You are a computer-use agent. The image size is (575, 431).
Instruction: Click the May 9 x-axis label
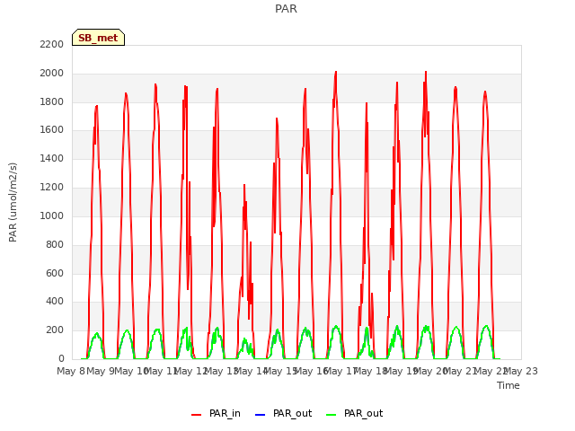tap(101, 371)
